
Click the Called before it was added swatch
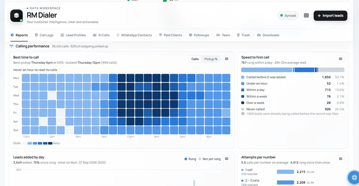click(x=243, y=77)
